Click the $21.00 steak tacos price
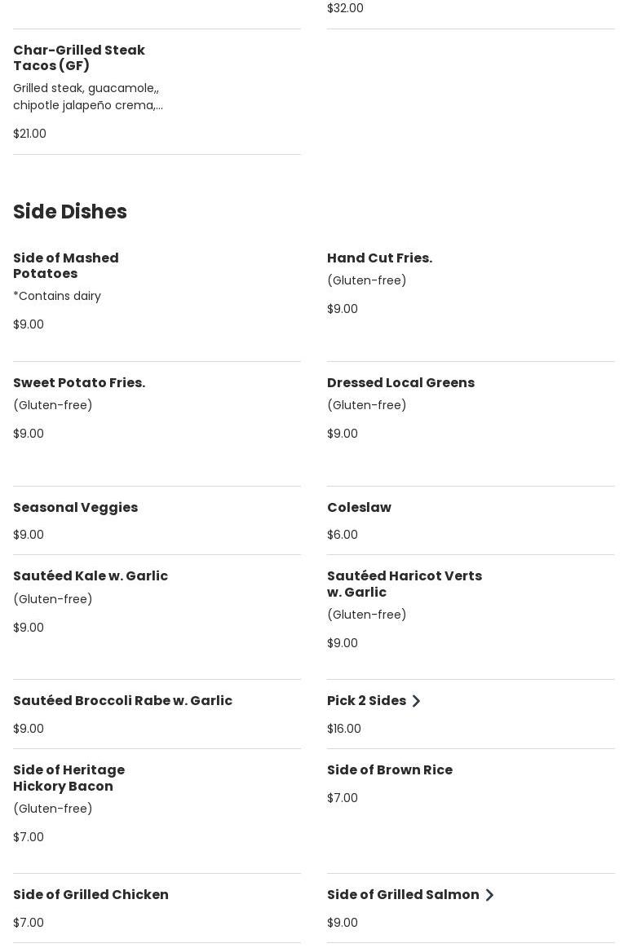Screen dimensions: 628x948 click(29, 134)
